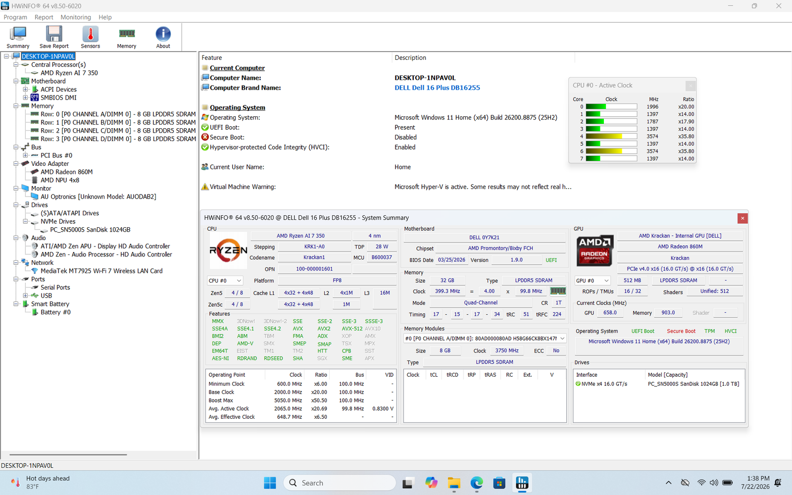Viewport: 792px width, 495px height.
Task: Click the memory chip icon beside 99.8 MHz
Action: pyautogui.click(x=558, y=291)
